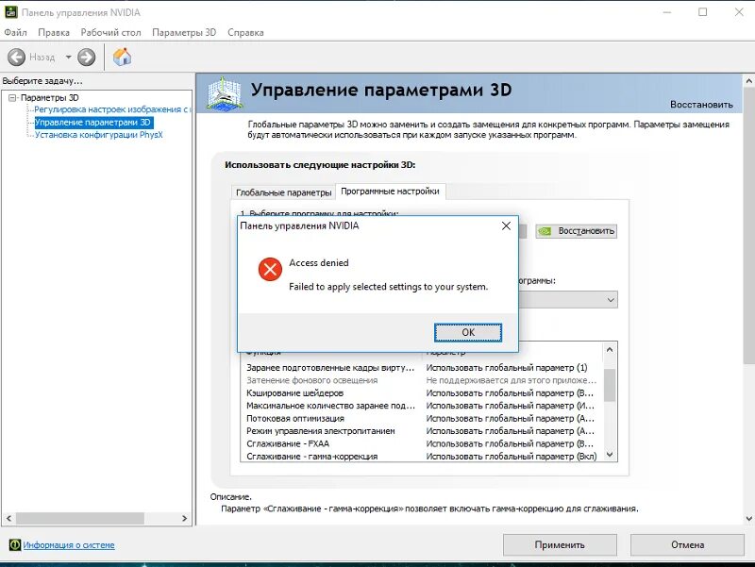Screen dimensions: 755x567
Task: Open the Back history dropdown arrow
Action: pyautogui.click(x=68, y=58)
